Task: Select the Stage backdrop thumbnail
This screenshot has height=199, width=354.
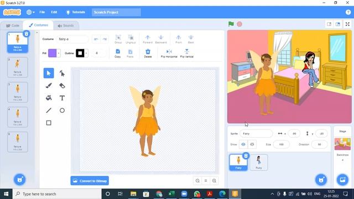Action: point(342,144)
